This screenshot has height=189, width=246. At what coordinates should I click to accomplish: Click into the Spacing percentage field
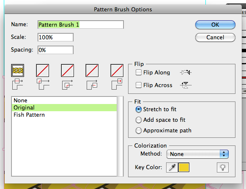(55, 50)
